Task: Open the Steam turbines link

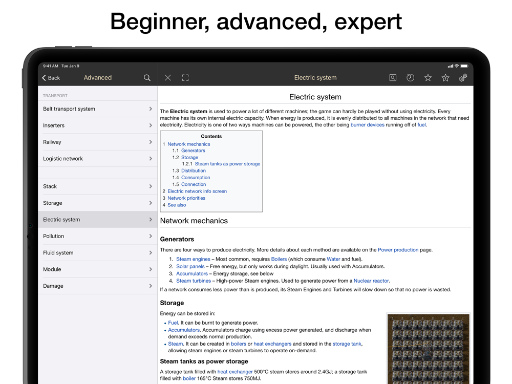Action: pyautogui.click(x=194, y=281)
